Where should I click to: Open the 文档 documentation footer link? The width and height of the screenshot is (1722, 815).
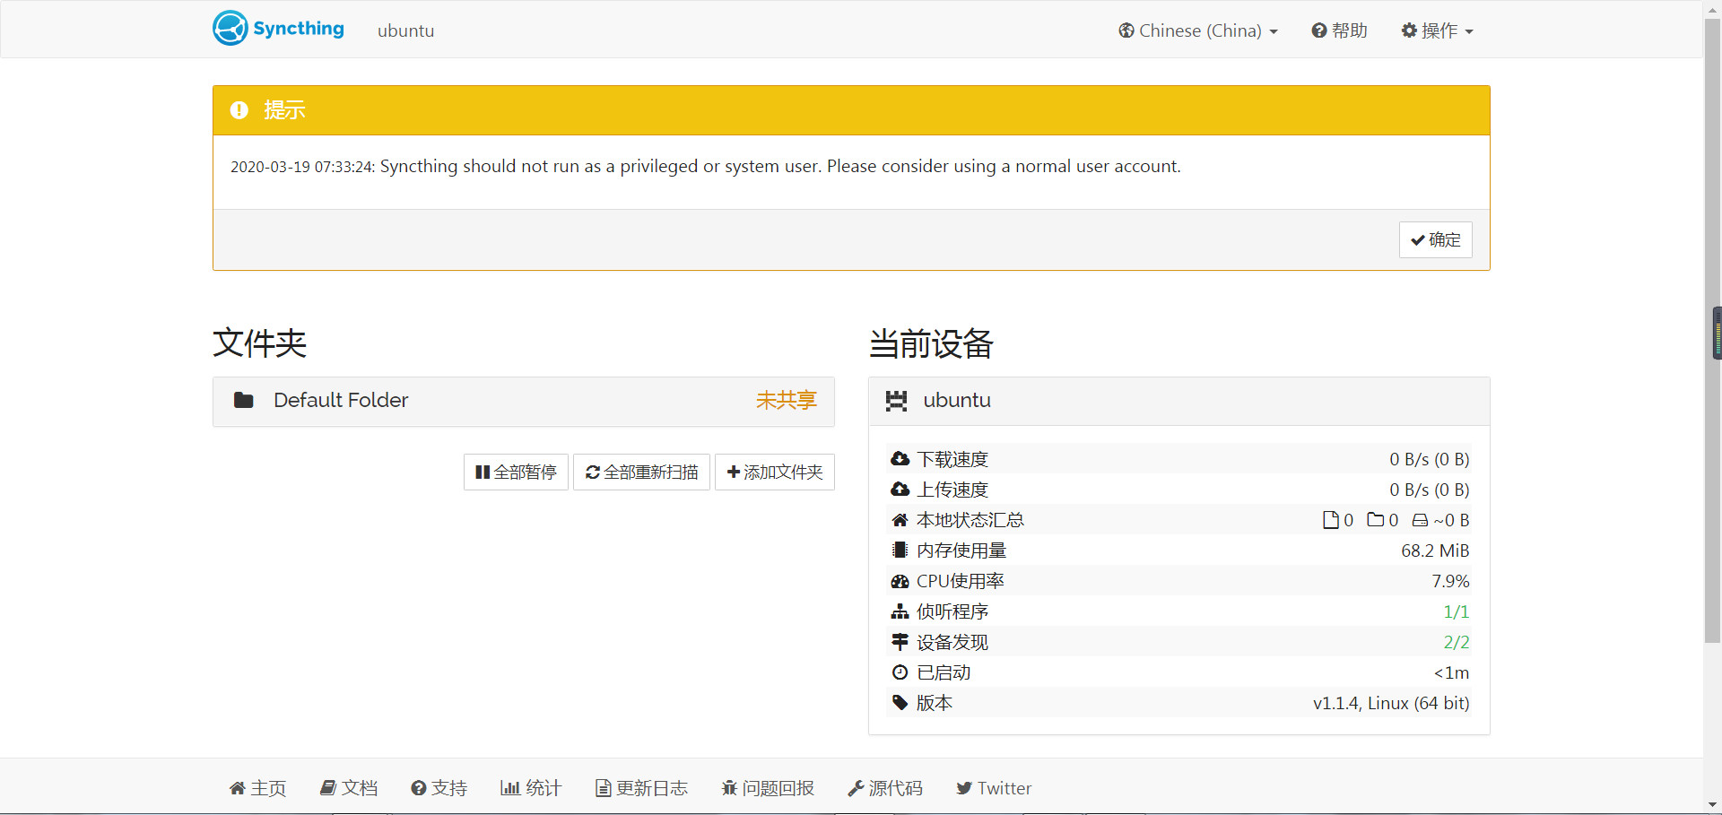click(x=349, y=788)
